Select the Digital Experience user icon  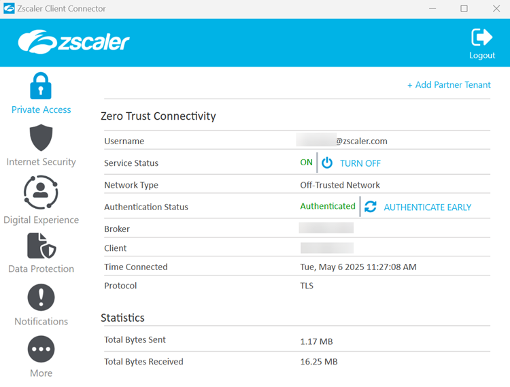pos(41,192)
